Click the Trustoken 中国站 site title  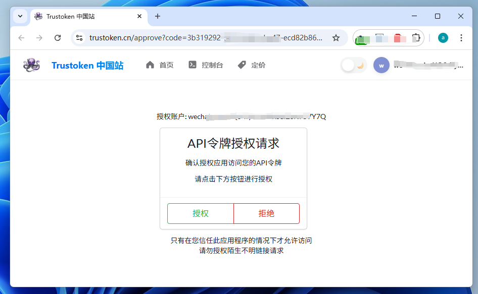pyautogui.click(x=87, y=66)
